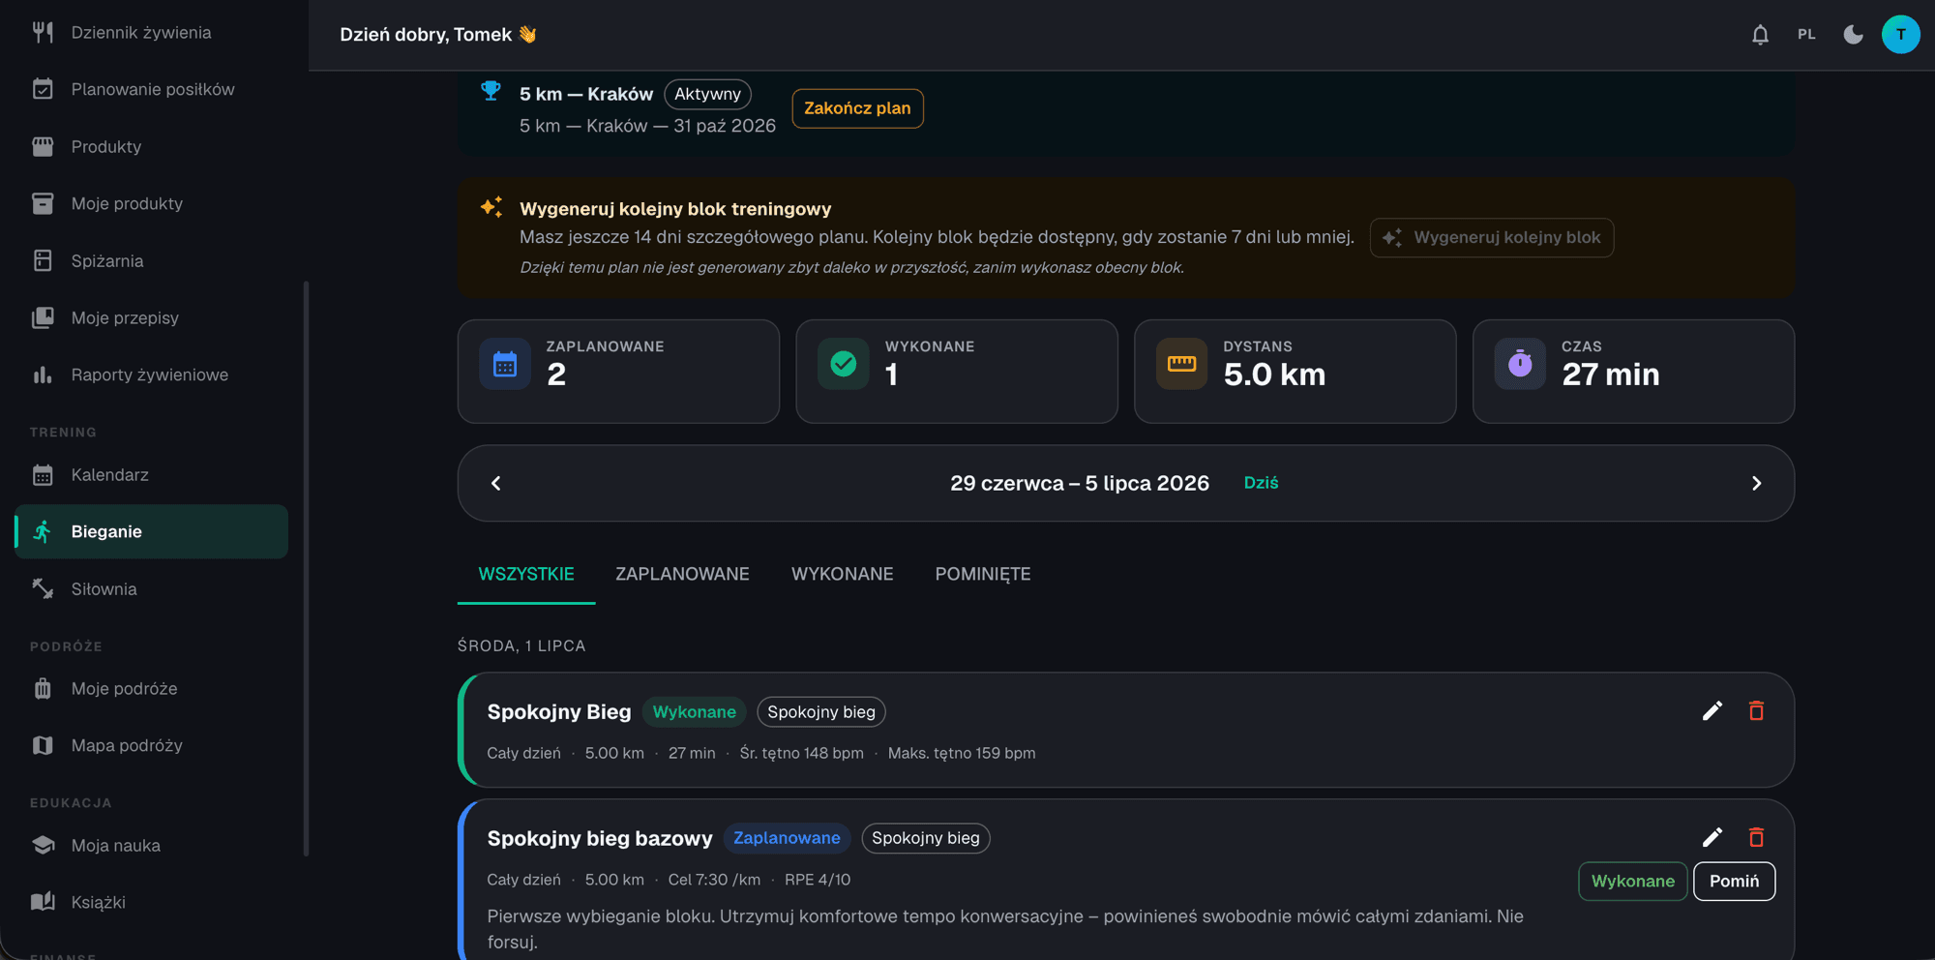Edit the Spokojny bieg bazowy workout
1935x960 pixels.
(x=1712, y=837)
